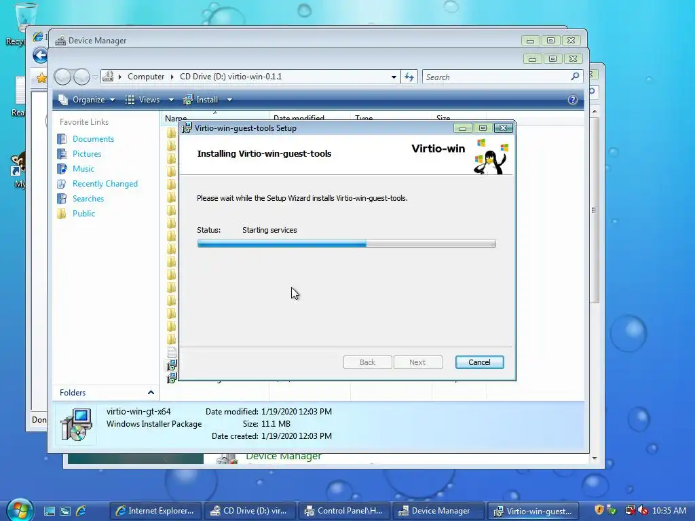Open recent pages dropdown beside navigation buttons
The width and height of the screenshot is (695, 521).
tap(95, 77)
